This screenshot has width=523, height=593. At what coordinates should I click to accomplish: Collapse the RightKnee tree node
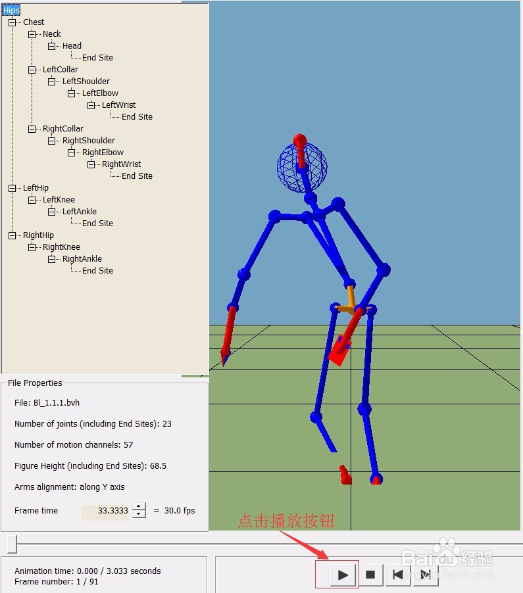32,247
